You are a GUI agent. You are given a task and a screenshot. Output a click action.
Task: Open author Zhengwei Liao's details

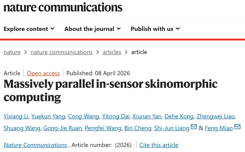pos(216,116)
